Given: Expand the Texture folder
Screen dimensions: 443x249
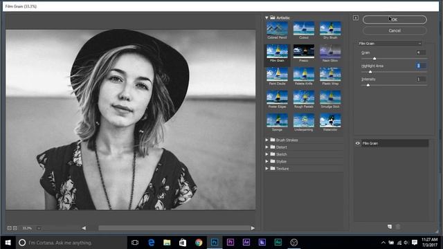Looking at the screenshot, I should (266, 169).
